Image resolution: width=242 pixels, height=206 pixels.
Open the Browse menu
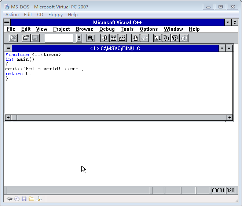pyautogui.click(x=84, y=29)
